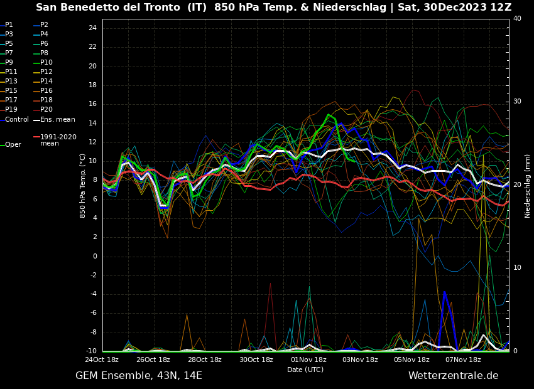Select the P20 legend entry
Viewport: 534px width, 389px height.
(x=46, y=110)
